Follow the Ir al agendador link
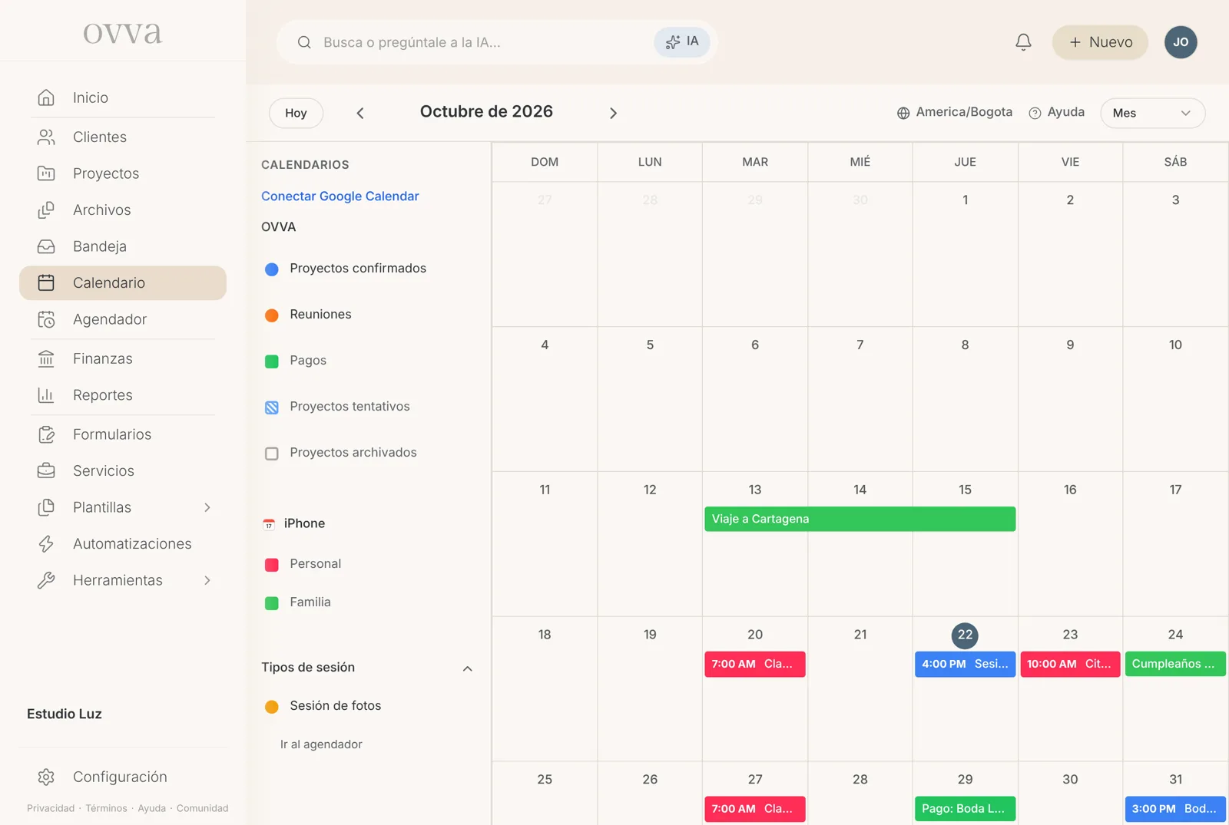 click(321, 744)
